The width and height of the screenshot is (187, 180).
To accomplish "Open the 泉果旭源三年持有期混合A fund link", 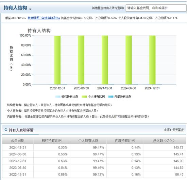I will click(x=44, y=18).
